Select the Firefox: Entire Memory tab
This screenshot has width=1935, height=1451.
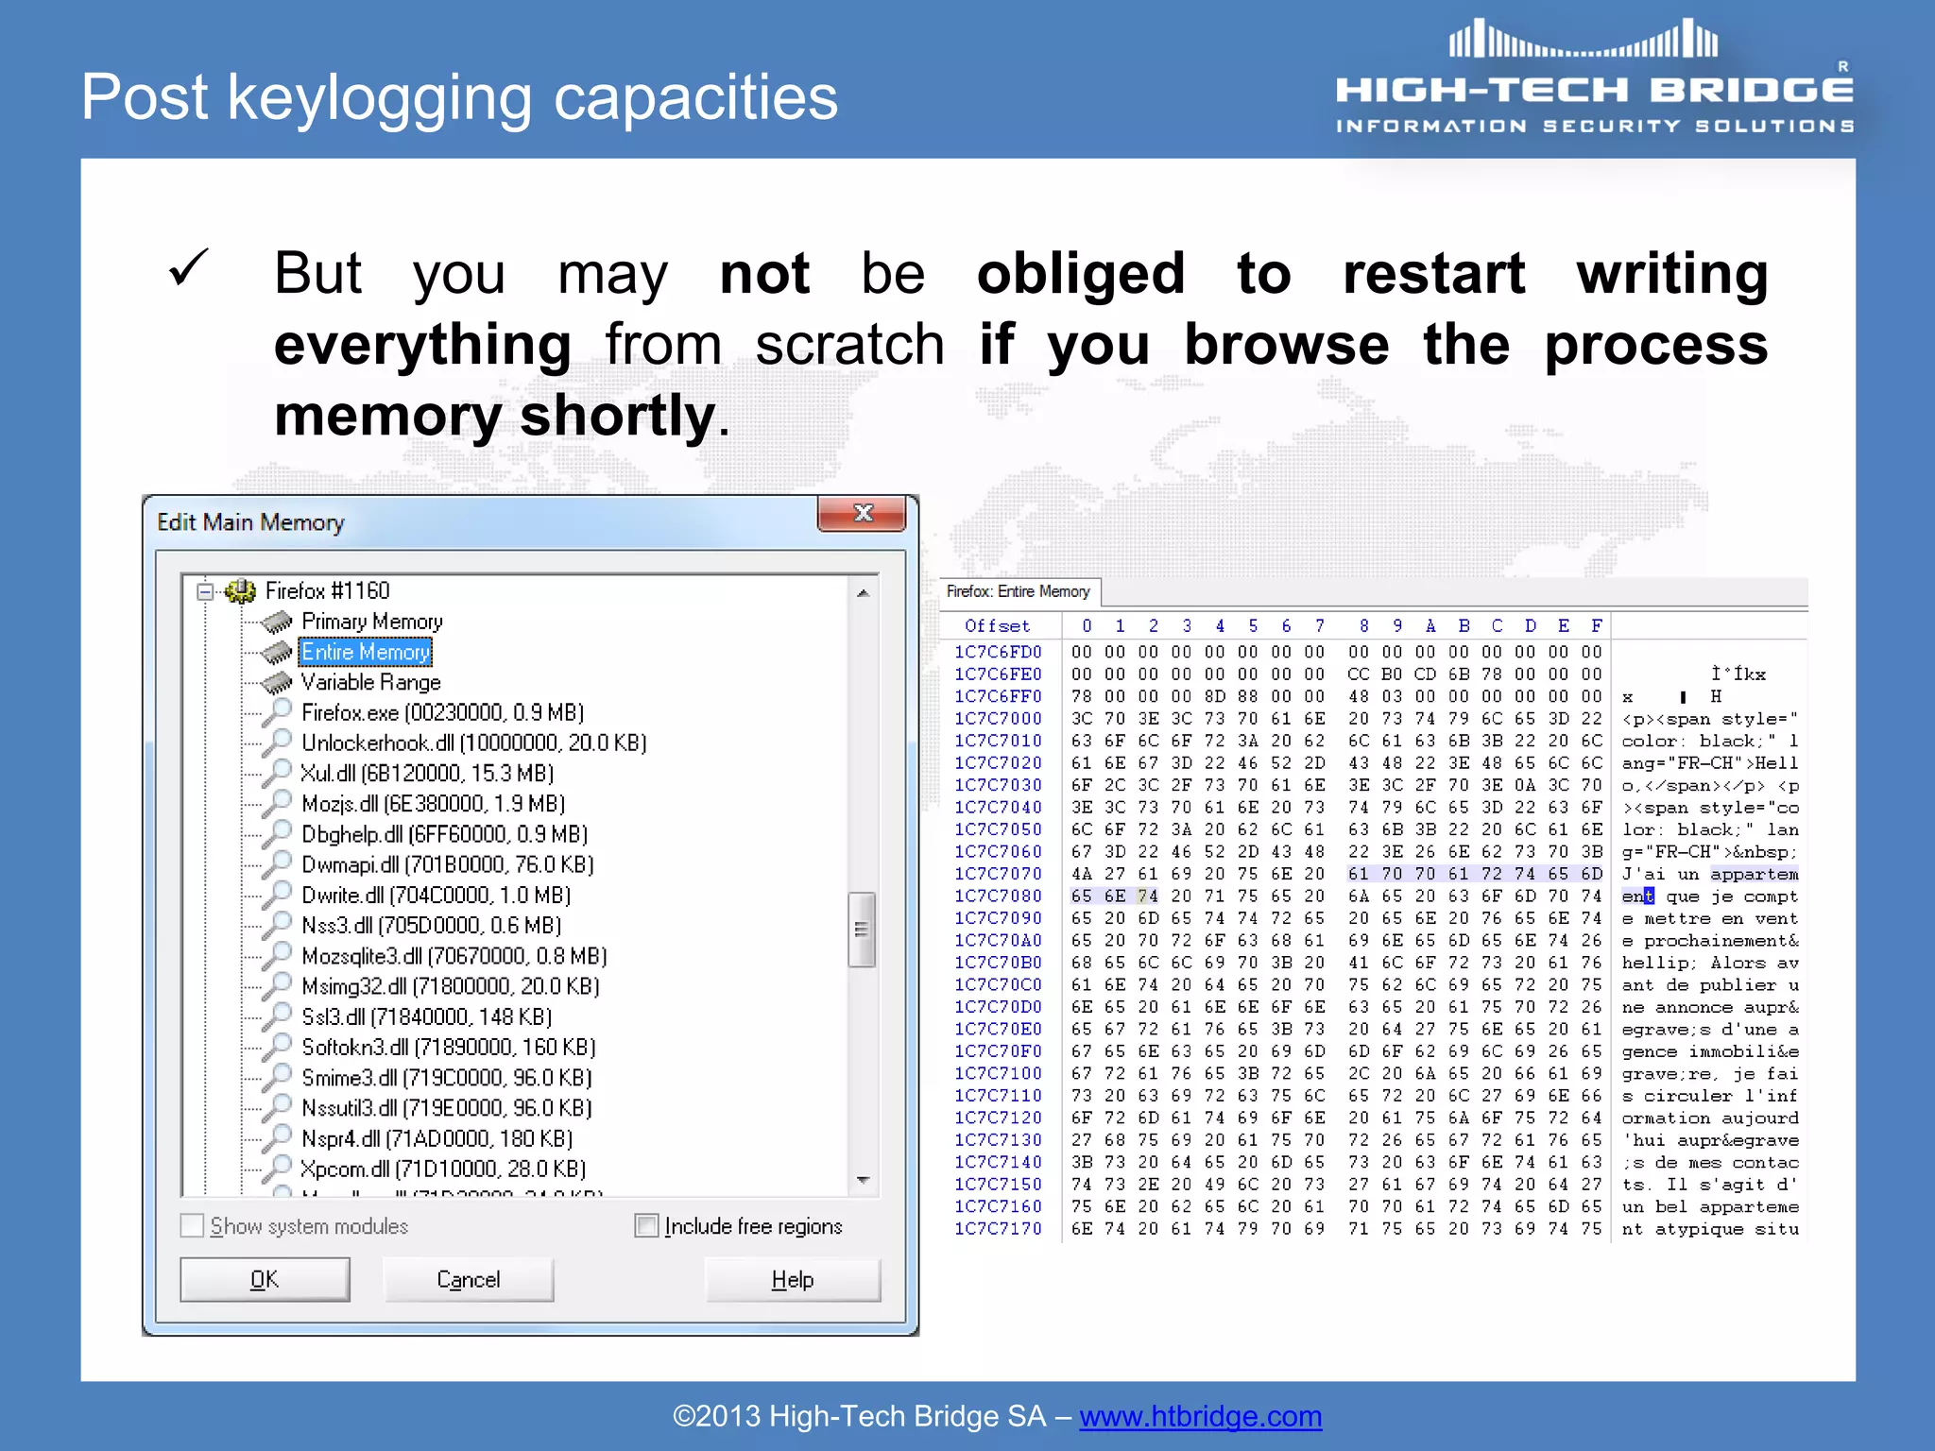coord(1019,591)
